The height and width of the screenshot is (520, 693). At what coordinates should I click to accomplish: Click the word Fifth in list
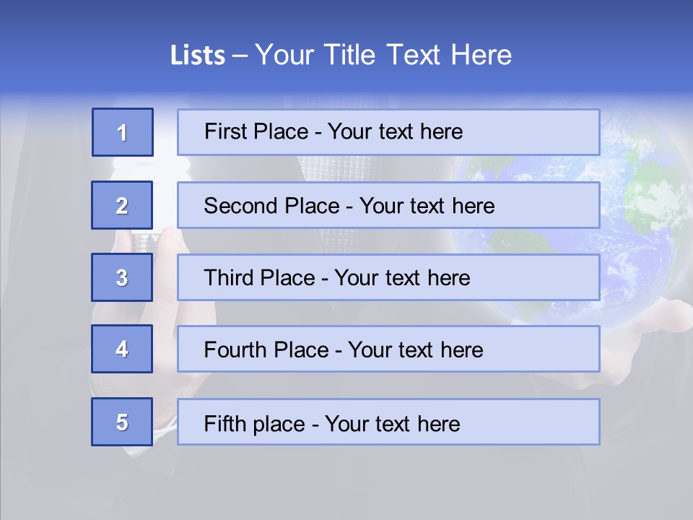225,424
